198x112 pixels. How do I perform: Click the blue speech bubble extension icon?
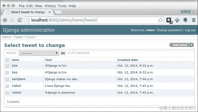(x=185, y=20)
